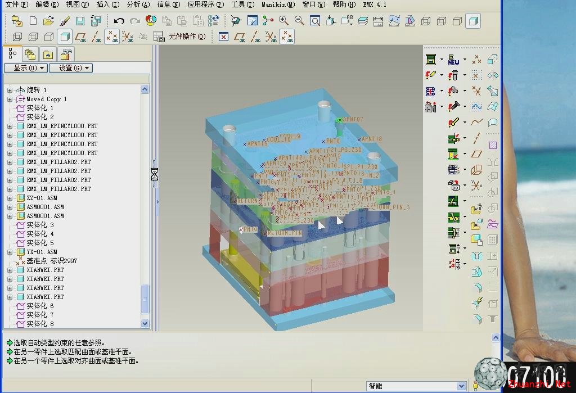The height and width of the screenshot is (393, 576).
Task: Click the EMX ejector pin icon
Action: [454, 122]
